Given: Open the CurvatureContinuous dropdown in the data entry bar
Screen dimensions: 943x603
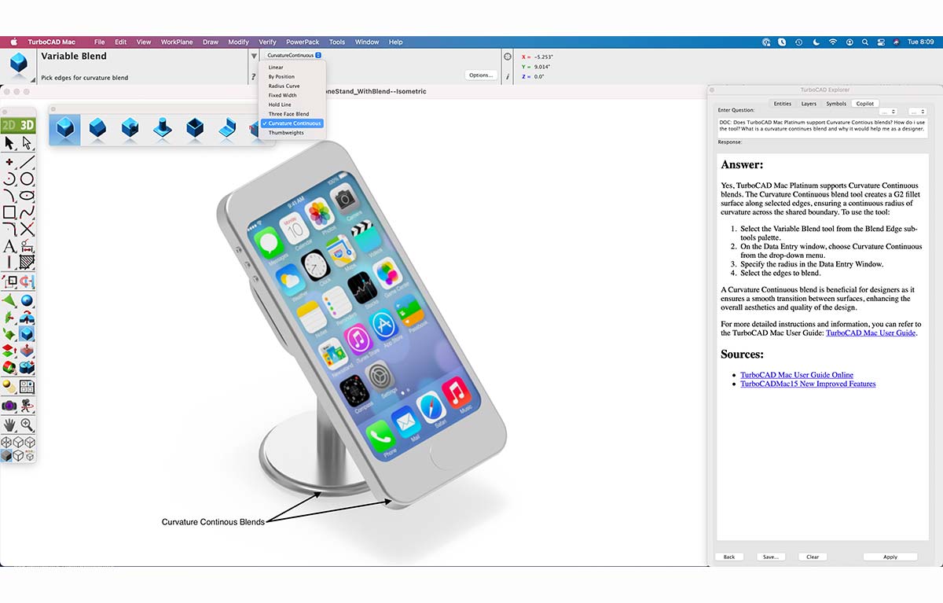Looking at the screenshot, I should tap(293, 55).
